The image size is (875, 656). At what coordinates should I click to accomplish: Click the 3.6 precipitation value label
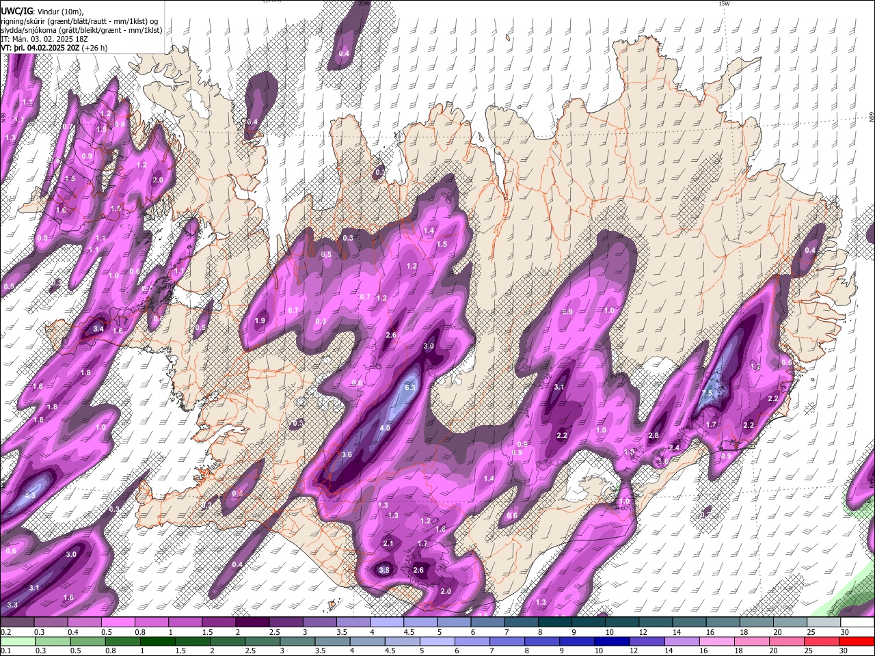coord(347,455)
